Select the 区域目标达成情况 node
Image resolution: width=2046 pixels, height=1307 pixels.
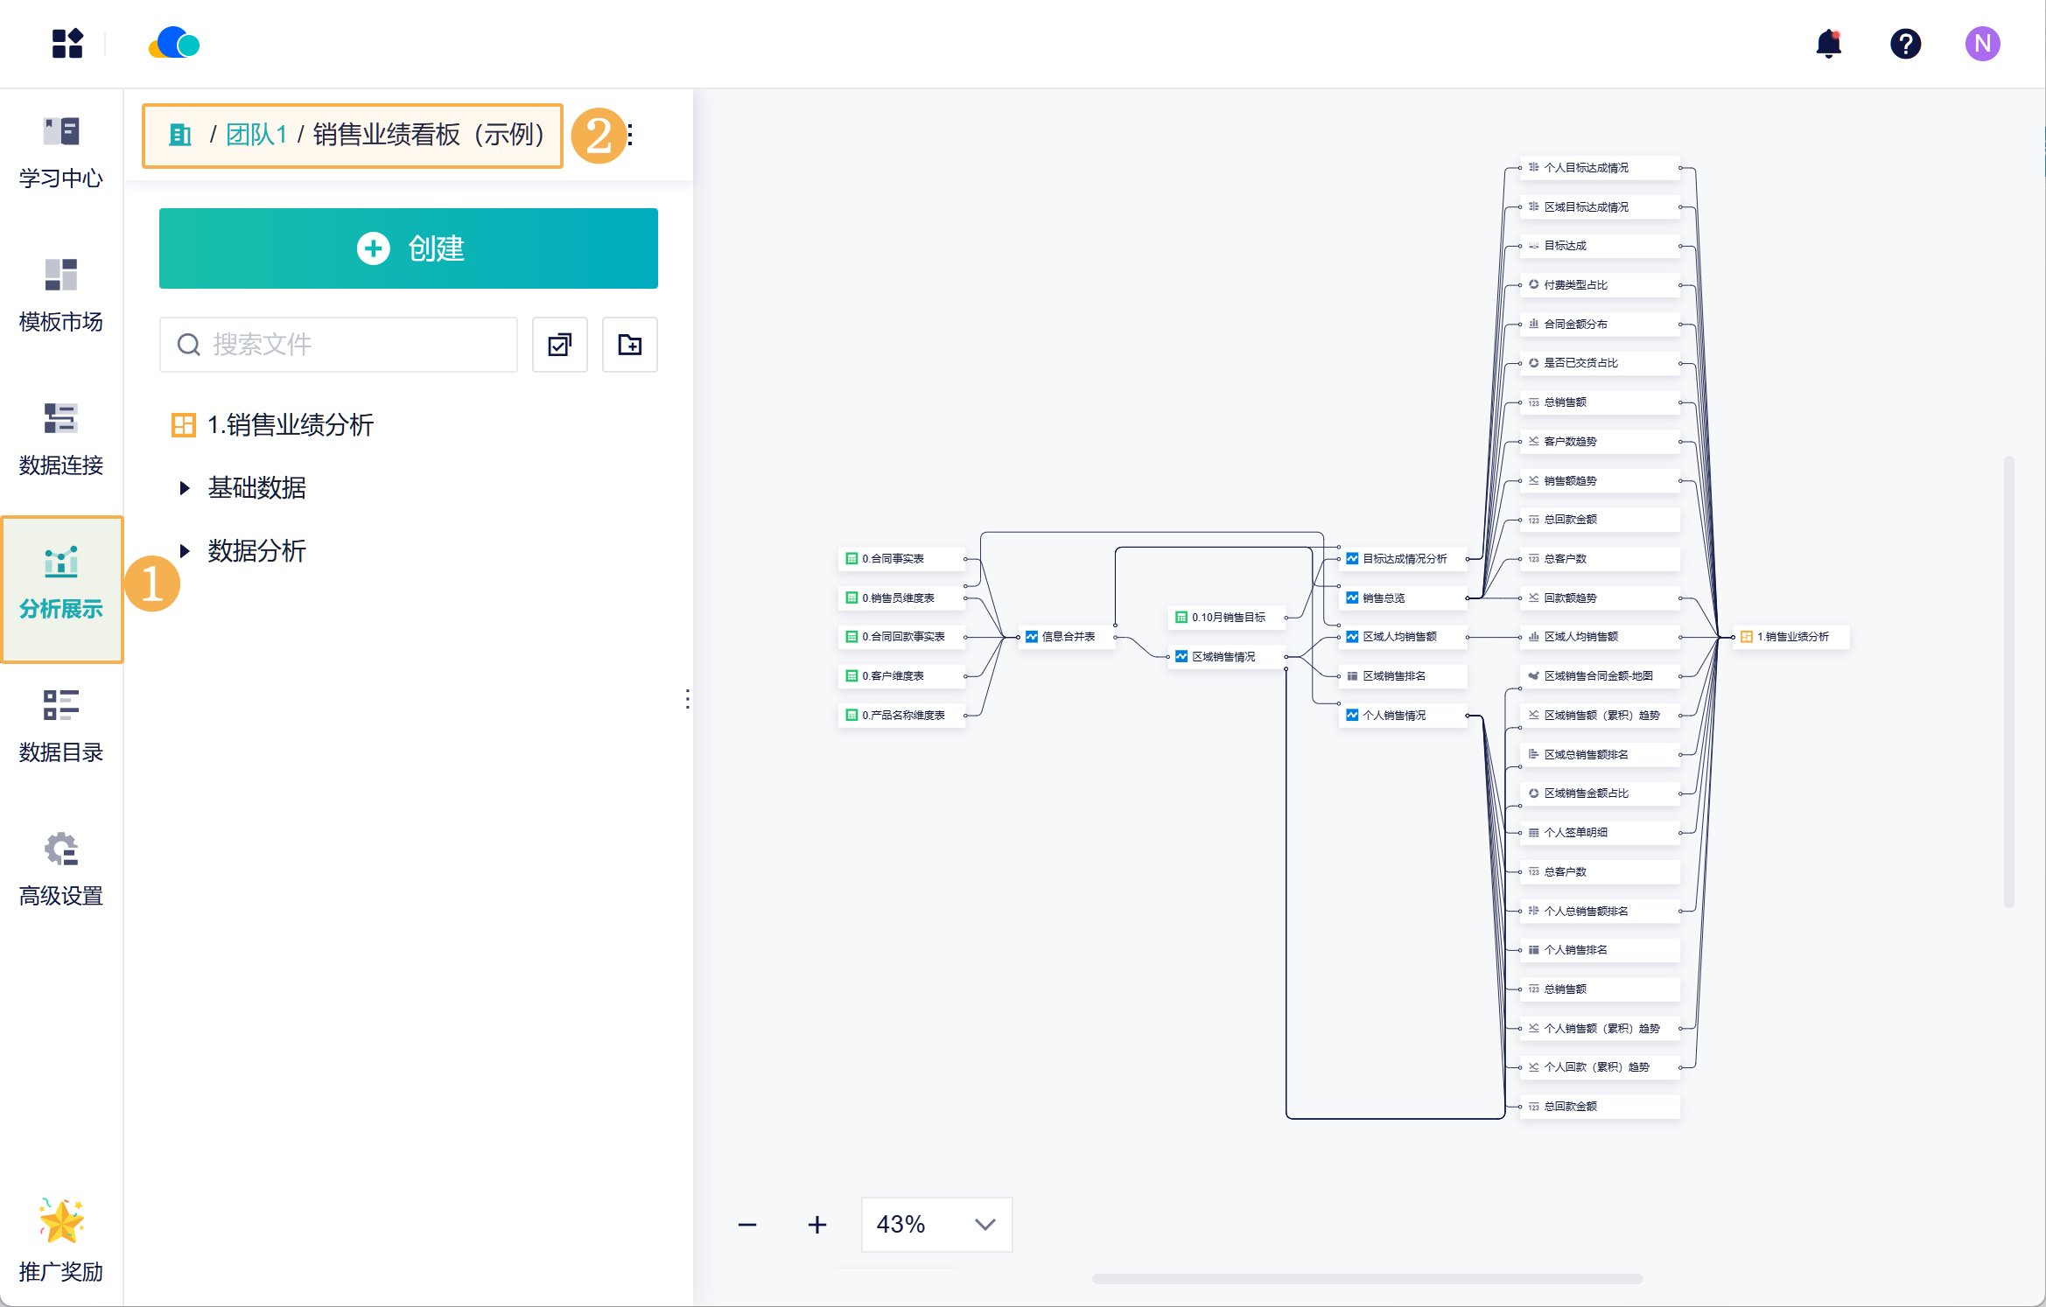(x=1601, y=207)
